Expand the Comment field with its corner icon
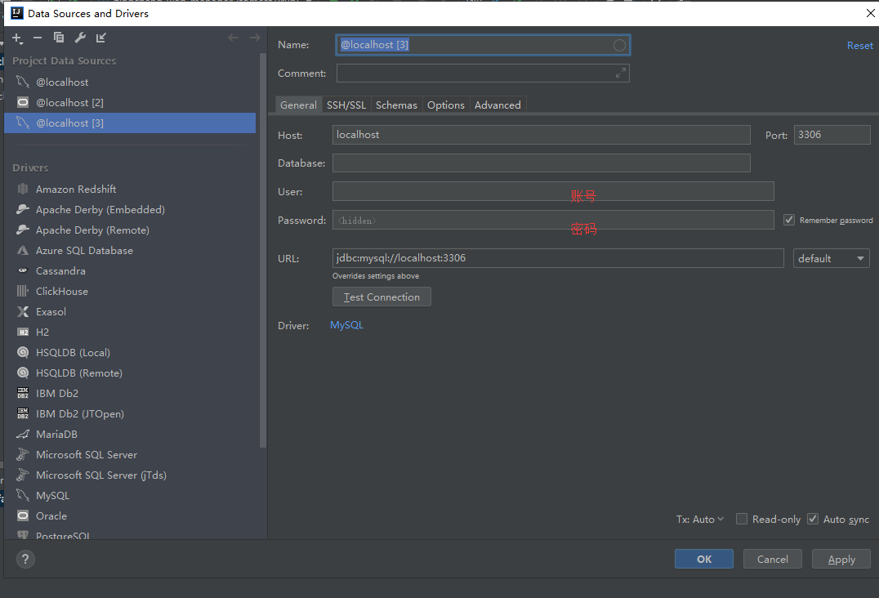Screen dimensions: 879x598 621,73
